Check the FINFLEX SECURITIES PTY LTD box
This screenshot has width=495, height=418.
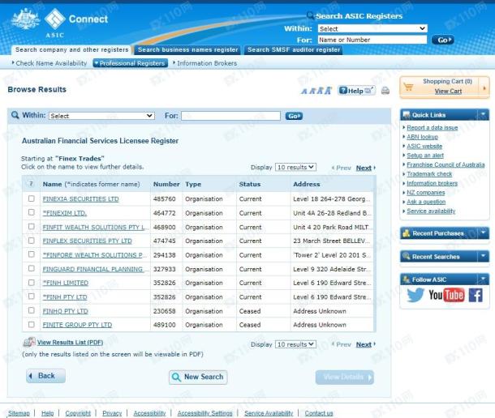click(32, 241)
